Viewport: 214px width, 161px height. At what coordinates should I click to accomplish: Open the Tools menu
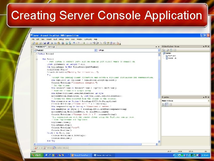tap(73, 39)
